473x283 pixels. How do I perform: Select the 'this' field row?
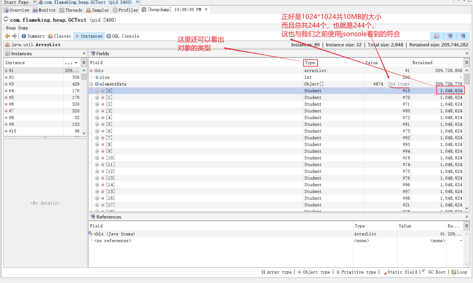point(276,71)
